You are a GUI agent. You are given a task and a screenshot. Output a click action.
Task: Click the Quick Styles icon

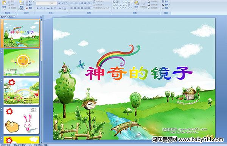(144, 4)
